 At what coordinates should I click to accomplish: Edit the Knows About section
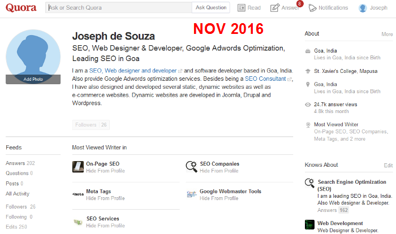(x=388, y=166)
